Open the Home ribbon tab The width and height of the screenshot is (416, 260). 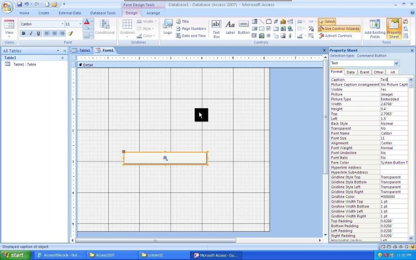[24, 13]
